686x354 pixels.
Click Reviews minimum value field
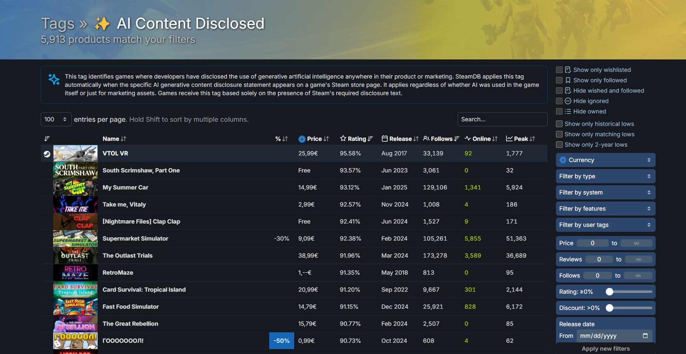point(599,259)
